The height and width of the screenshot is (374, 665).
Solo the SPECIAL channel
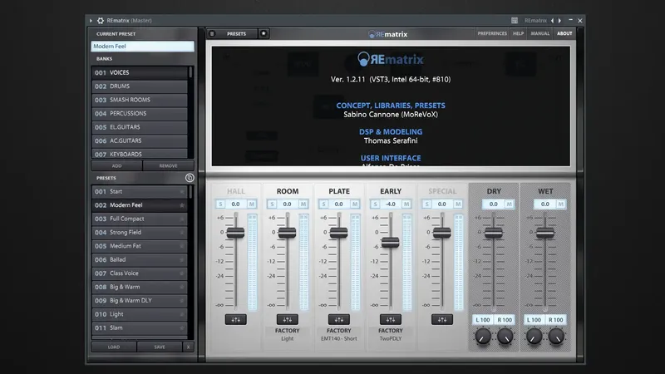(426, 204)
